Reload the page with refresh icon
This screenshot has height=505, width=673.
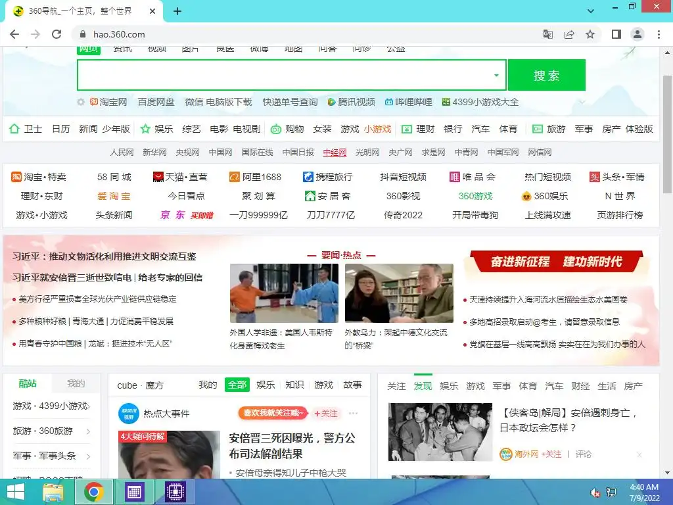point(57,34)
